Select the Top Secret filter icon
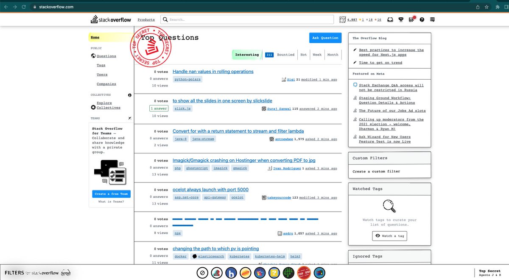The image size is (509, 280). pos(304,273)
